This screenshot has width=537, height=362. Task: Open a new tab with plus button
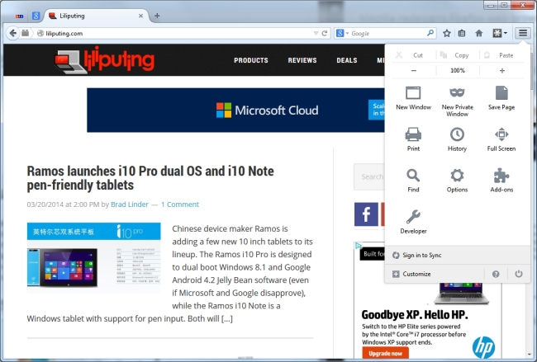coord(157,16)
